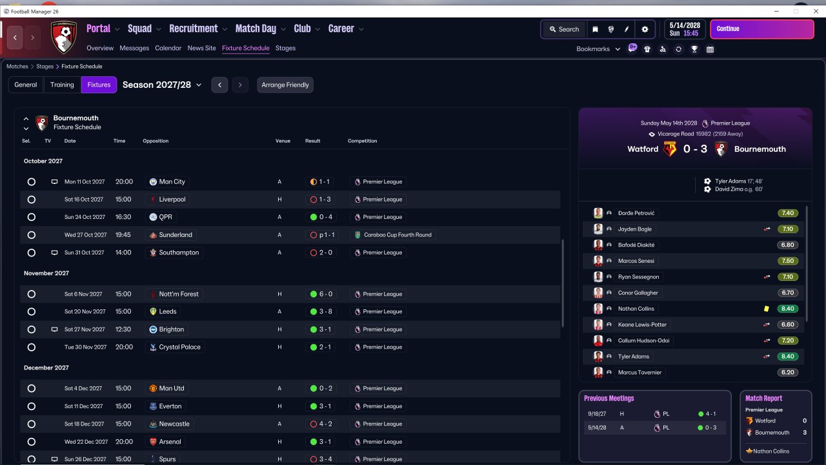Image resolution: width=826 pixels, height=465 pixels.
Task: Open the bookmark icon beside Search
Action: pos(595,29)
